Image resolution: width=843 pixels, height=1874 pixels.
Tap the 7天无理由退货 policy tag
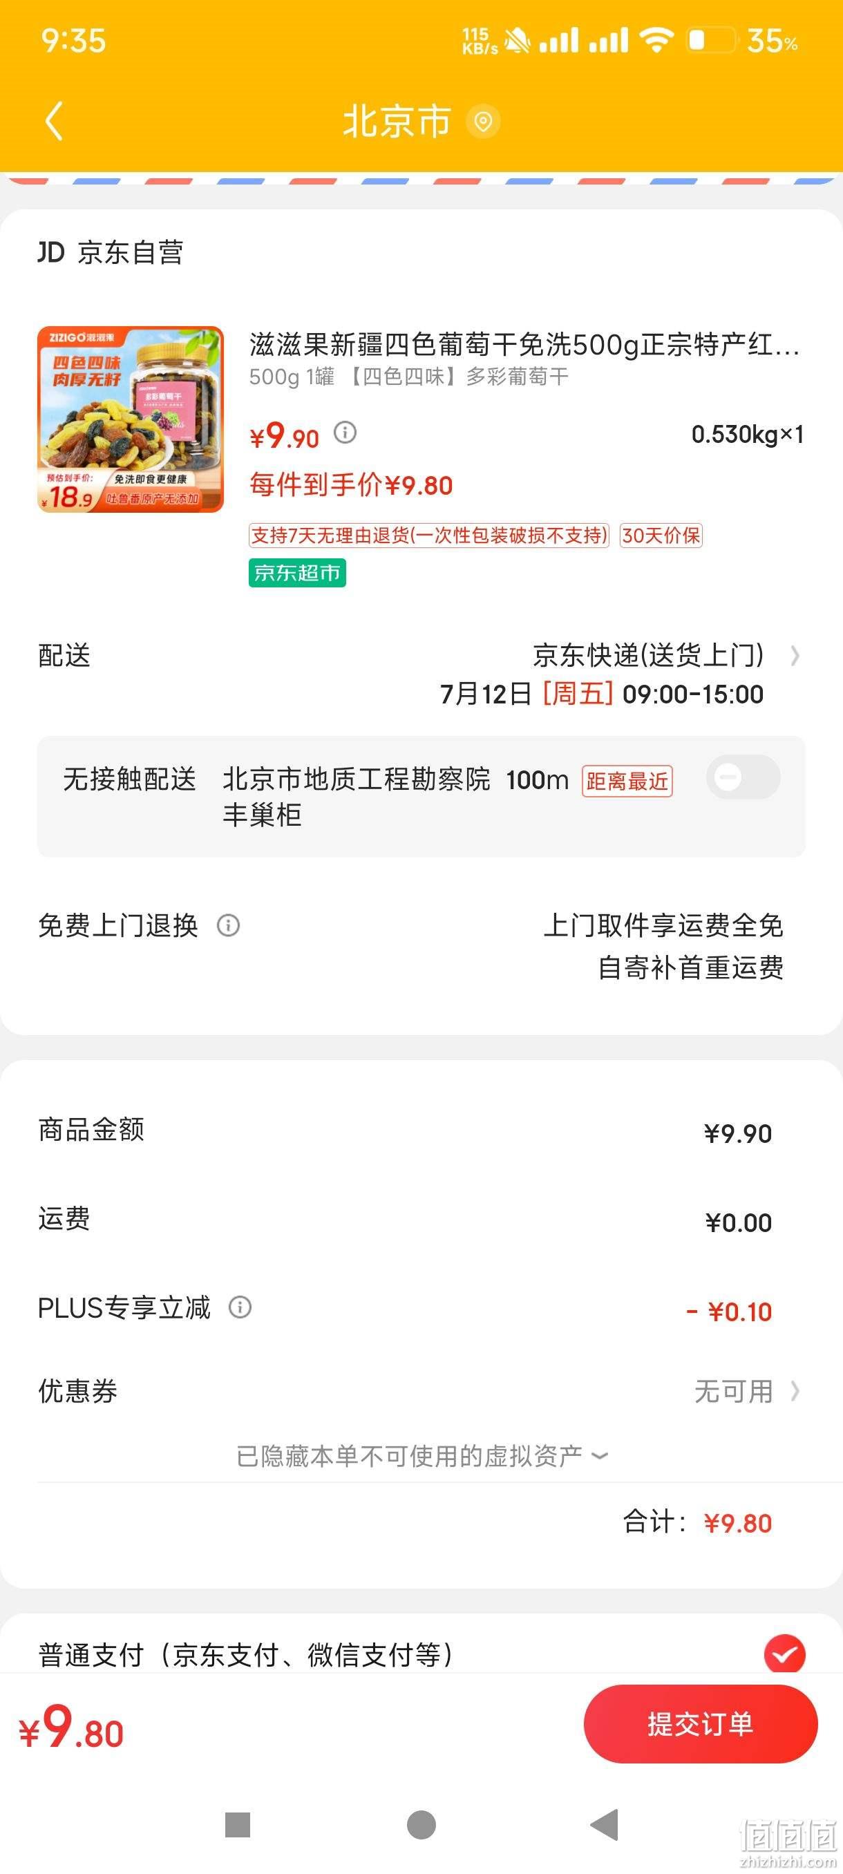[x=428, y=536]
